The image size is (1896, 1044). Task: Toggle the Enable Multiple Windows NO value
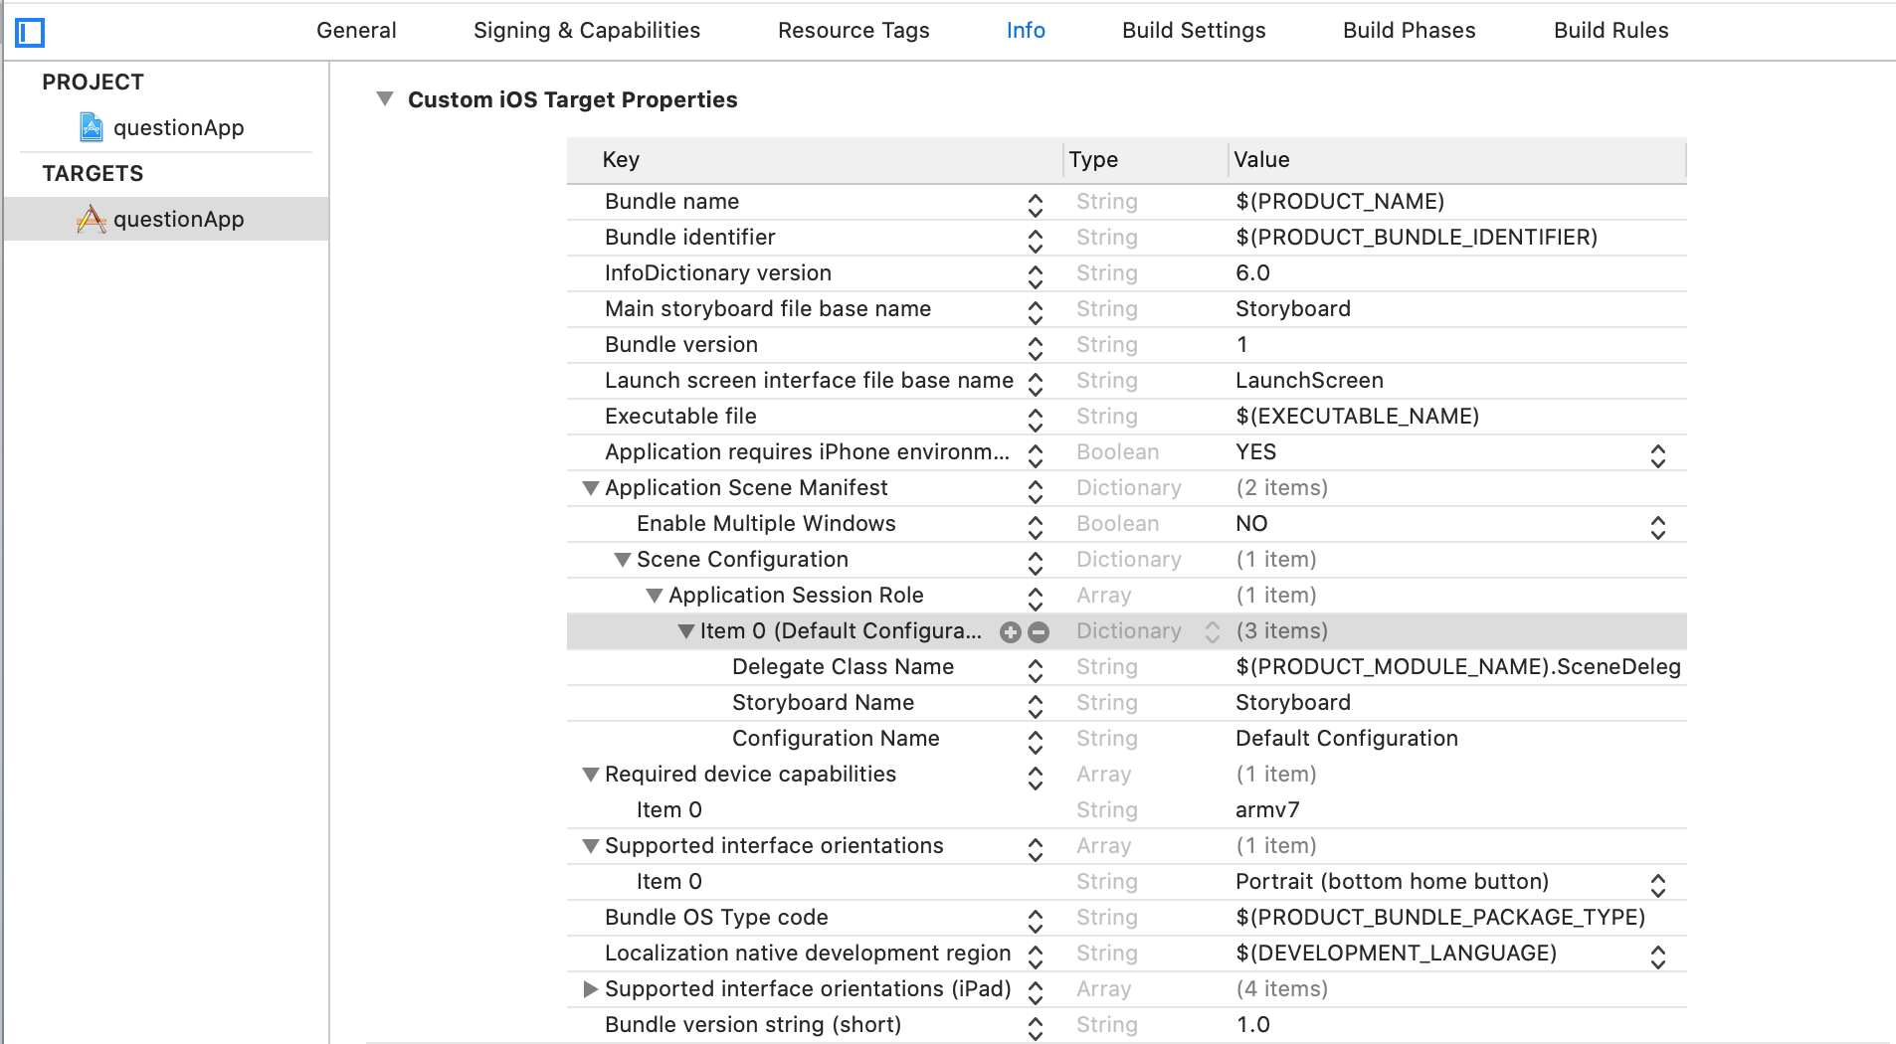[1657, 527]
